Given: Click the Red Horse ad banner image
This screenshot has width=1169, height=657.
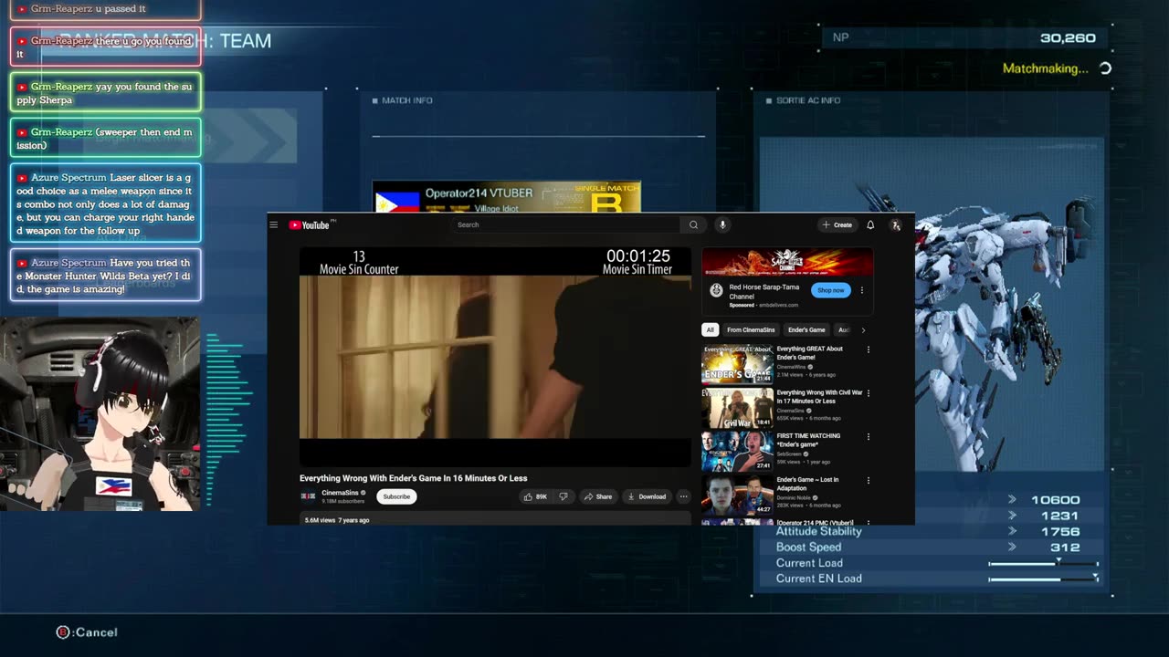Looking at the screenshot, I should [x=787, y=262].
